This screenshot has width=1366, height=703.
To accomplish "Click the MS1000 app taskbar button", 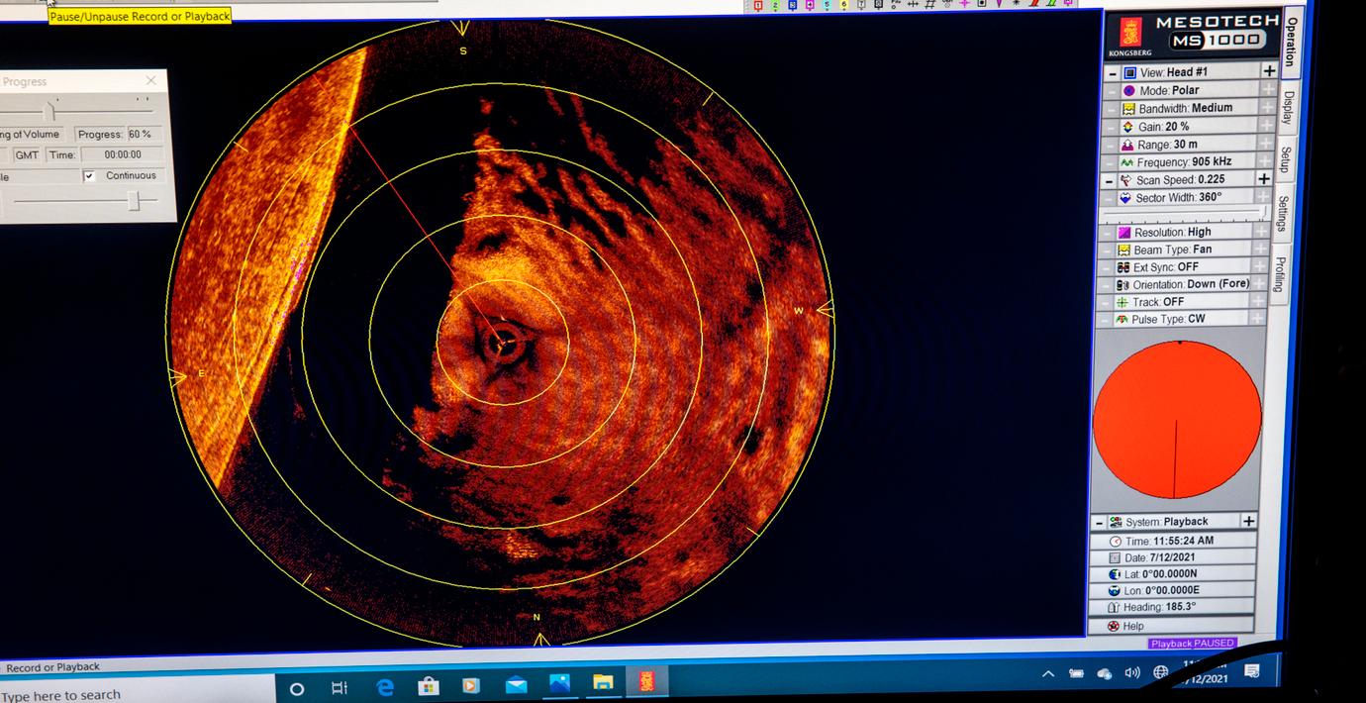I will (647, 682).
